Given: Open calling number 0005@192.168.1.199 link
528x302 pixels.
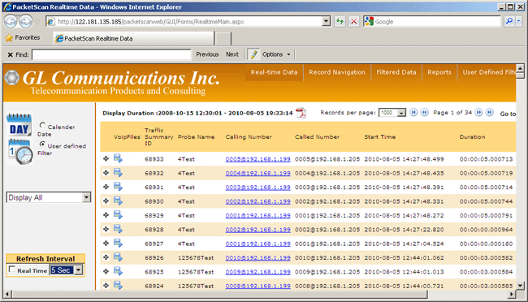Looking at the screenshot, I should tap(258, 159).
